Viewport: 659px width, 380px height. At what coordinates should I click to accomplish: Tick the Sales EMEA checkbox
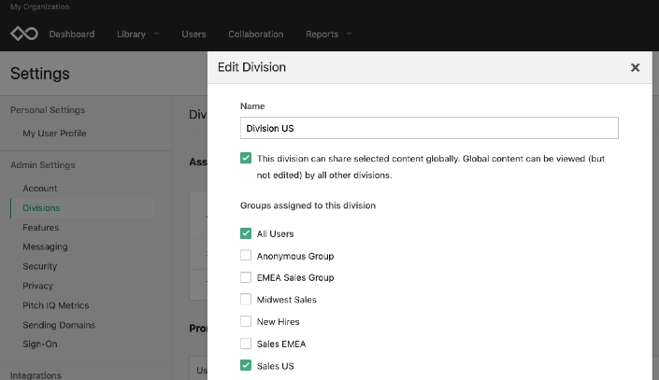click(246, 344)
